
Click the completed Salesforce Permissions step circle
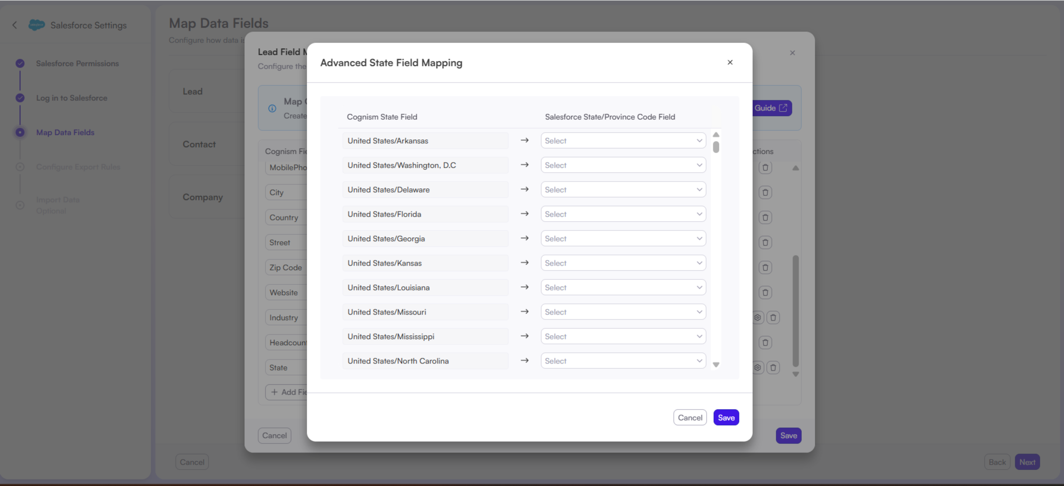[x=20, y=63]
